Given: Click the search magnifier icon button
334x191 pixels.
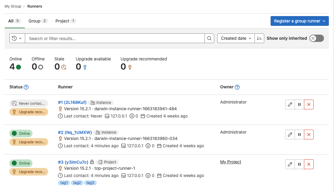Looking at the screenshot, I should (x=209, y=38).
